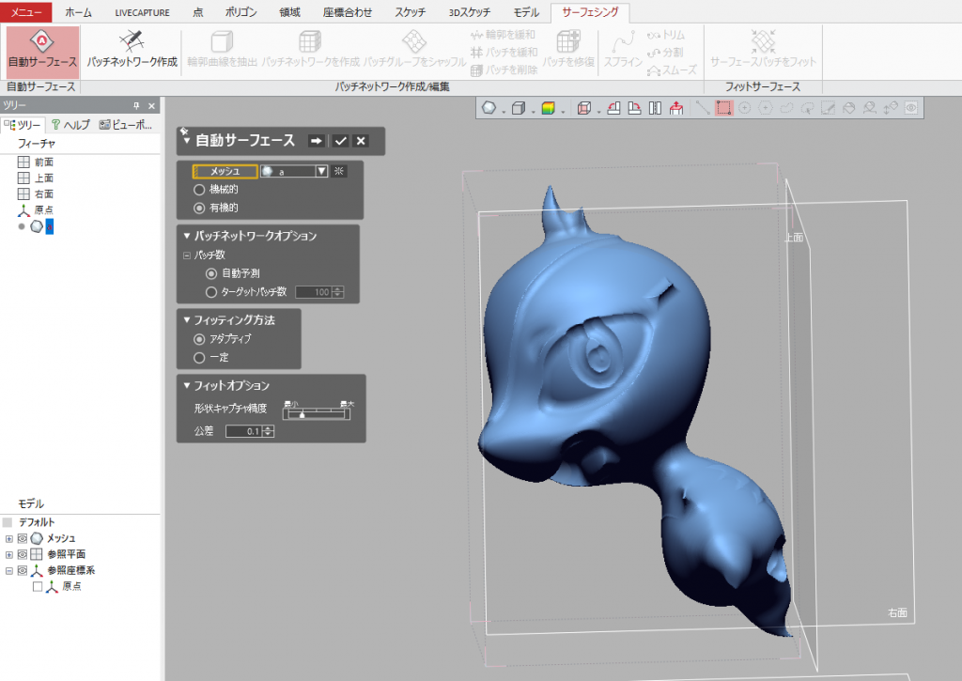Confirm 自動サーフェース with the checkmark button
This screenshot has width=962, height=681.
[x=340, y=141]
